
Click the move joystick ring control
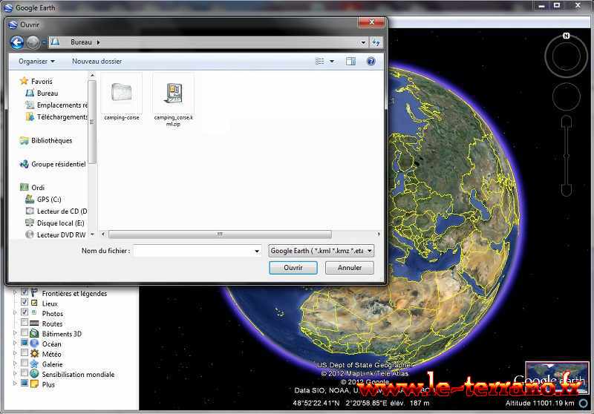pos(566,97)
